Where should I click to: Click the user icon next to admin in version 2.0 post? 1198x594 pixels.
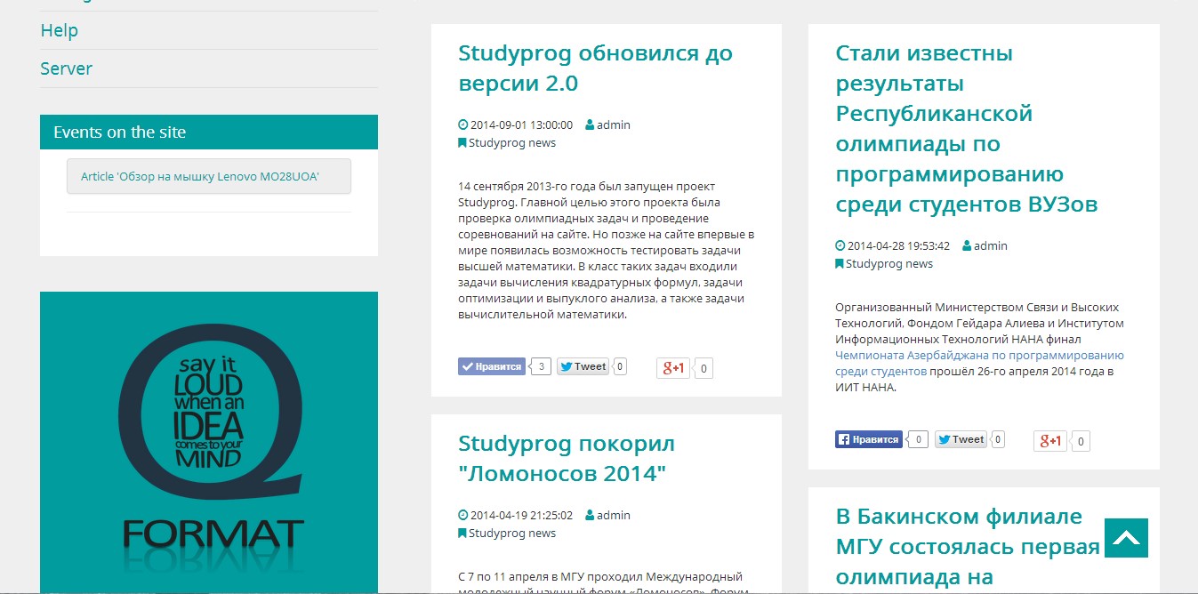pos(590,125)
